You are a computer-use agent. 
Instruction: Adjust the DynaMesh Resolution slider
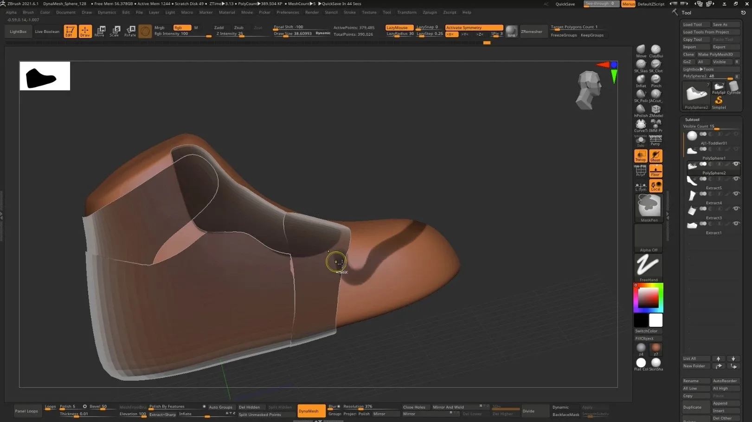[x=370, y=407]
